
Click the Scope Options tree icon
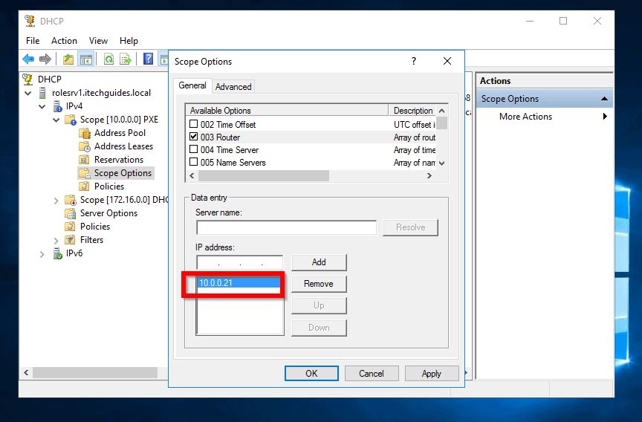85,173
